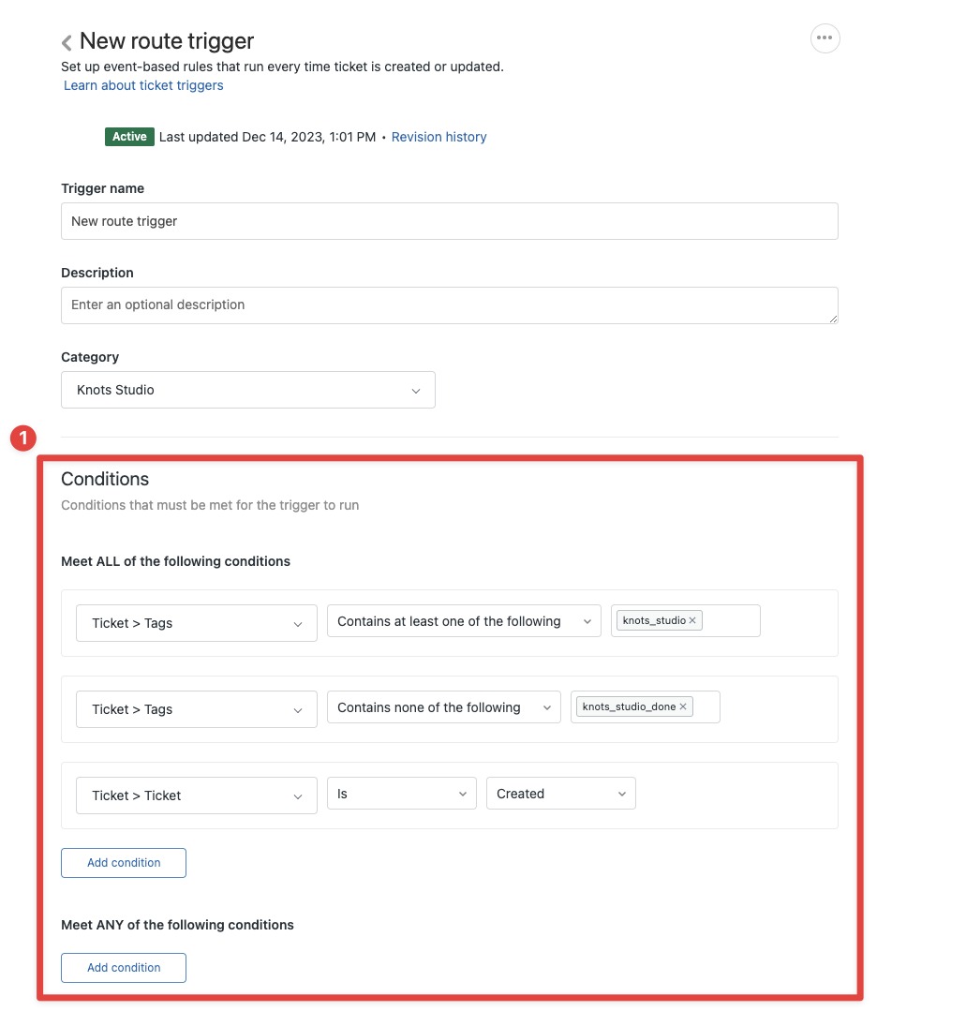Change the 'Contains at least one of the following' operator
Screen dimensions: 966x1011
click(465, 621)
